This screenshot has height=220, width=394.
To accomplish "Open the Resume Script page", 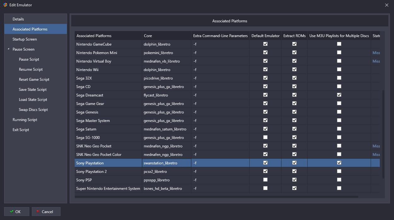I will click(x=36, y=69).
